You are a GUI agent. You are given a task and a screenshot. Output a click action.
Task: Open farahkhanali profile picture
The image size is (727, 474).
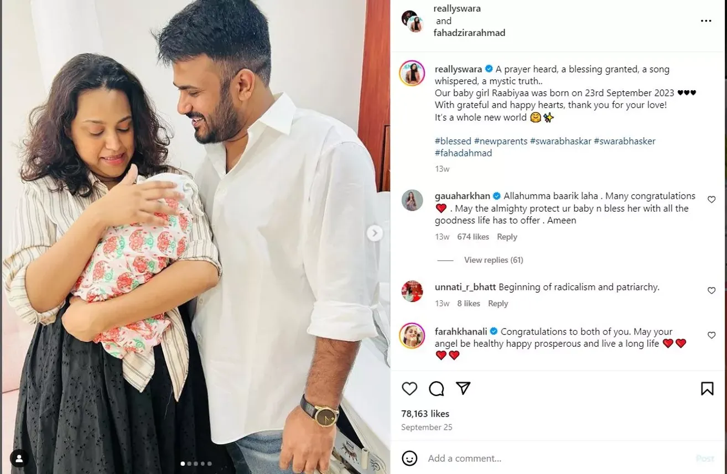pos(412,336)
